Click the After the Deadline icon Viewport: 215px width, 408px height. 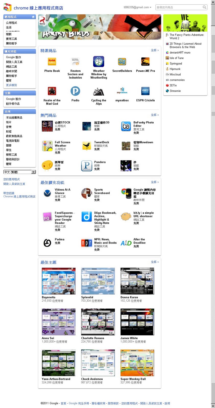(126, 243)
